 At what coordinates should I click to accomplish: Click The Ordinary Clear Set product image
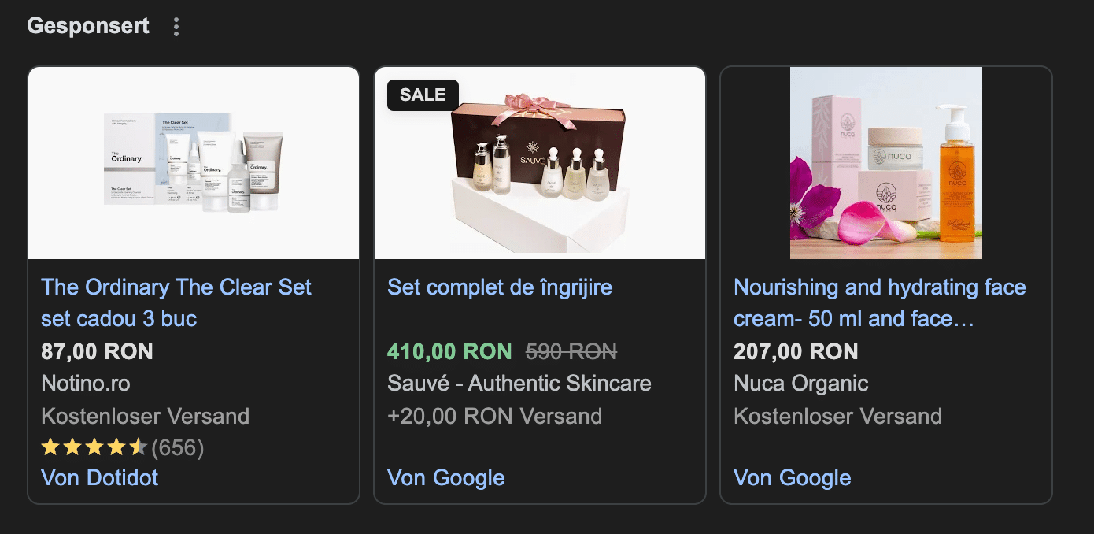coord(194,163)
